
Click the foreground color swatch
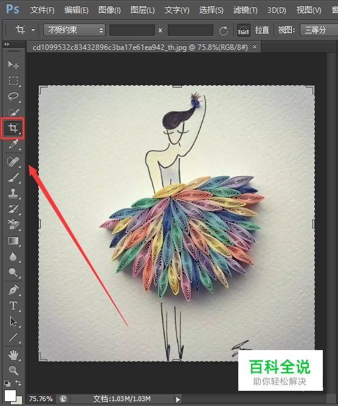10,396
